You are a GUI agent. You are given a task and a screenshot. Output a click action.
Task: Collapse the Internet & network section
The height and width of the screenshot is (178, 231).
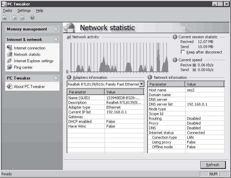pyautogui.click(x=56, y=40)
